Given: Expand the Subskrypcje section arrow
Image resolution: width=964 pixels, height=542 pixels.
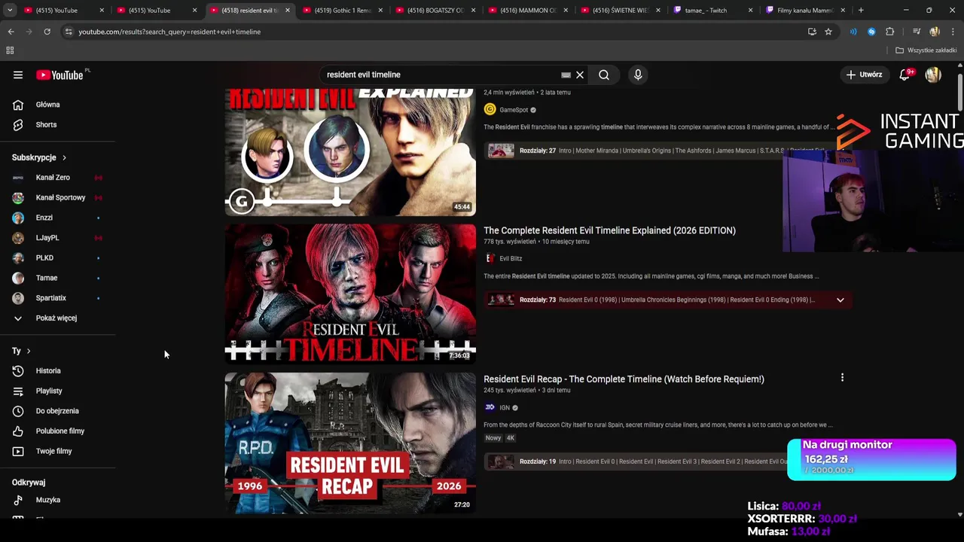Looking at the screenshot, I should click(64, 157).
